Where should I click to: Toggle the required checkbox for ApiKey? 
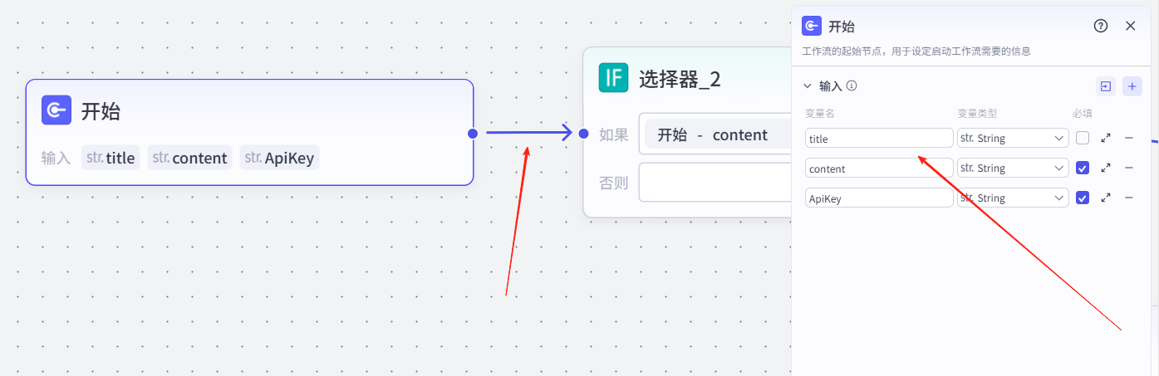click(1083, 198)
